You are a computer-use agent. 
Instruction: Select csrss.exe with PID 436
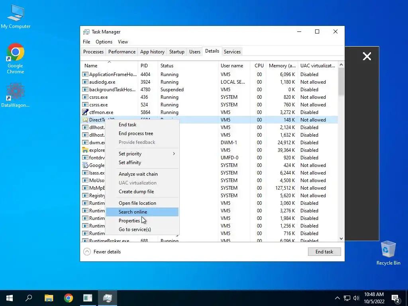click(209, 97)
